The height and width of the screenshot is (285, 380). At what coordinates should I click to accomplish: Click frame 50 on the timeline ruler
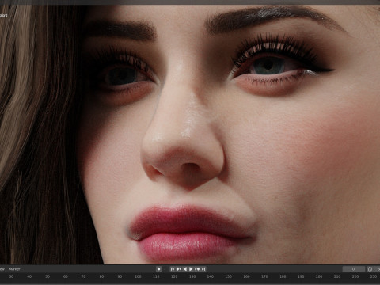click(47, 276)
